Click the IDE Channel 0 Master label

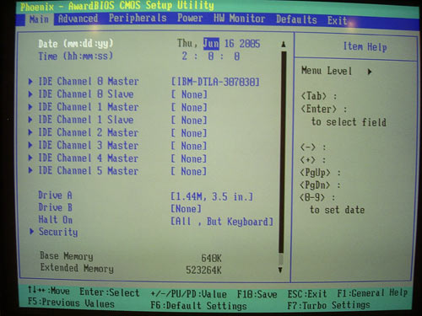(89, 82)
